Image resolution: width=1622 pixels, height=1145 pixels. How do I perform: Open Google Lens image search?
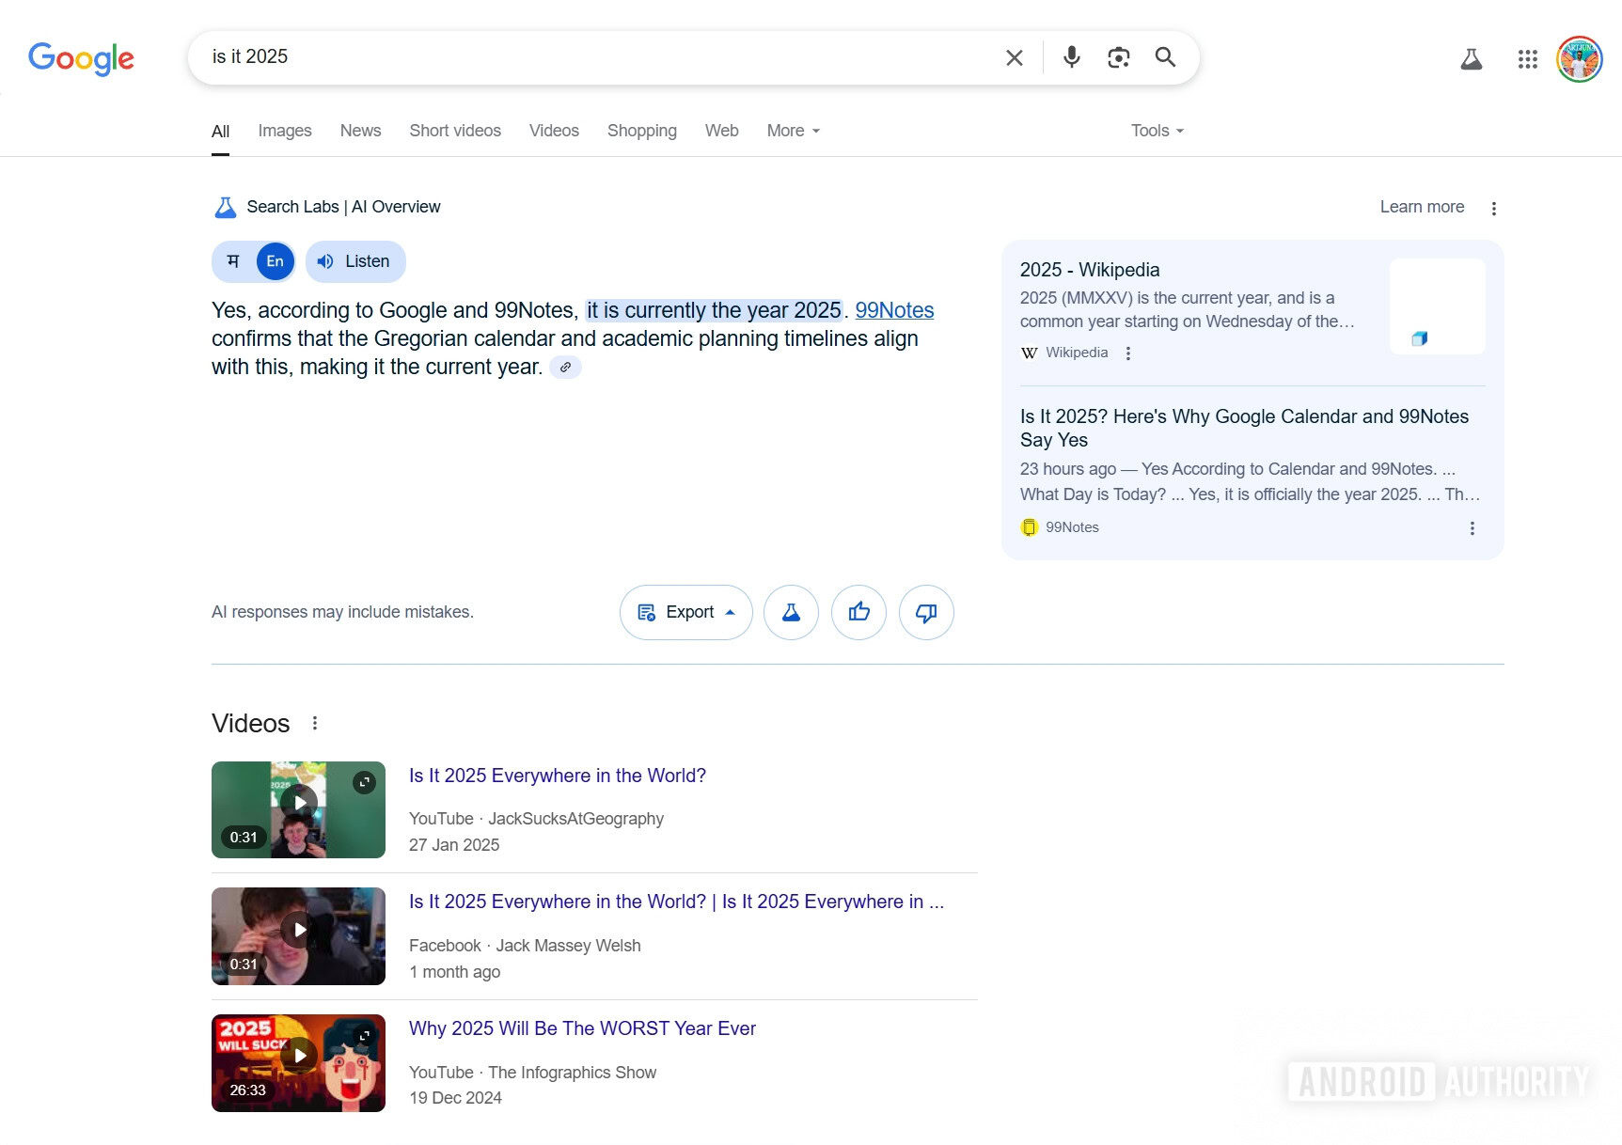(1118, 57)
